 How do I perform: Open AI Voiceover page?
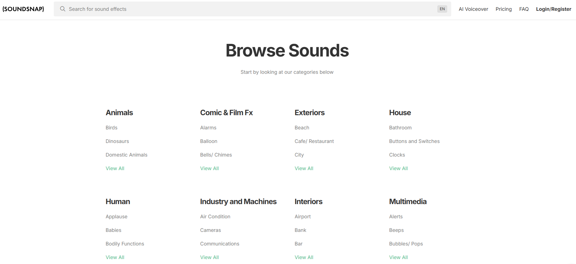click(x=473, y=9)
